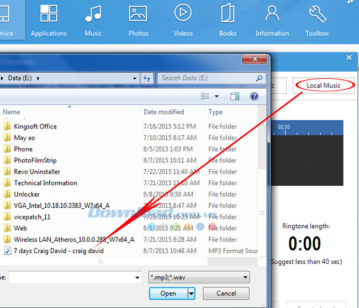359x308 pixels.
Task: Cancel the file selection dialog
Action: [226, 293]
